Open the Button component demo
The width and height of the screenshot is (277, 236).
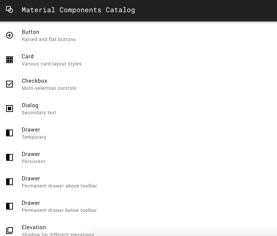[31, 32]
